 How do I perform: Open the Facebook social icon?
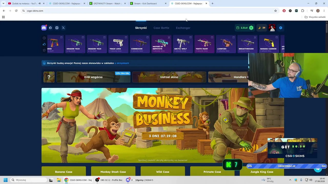coord(50,28)
